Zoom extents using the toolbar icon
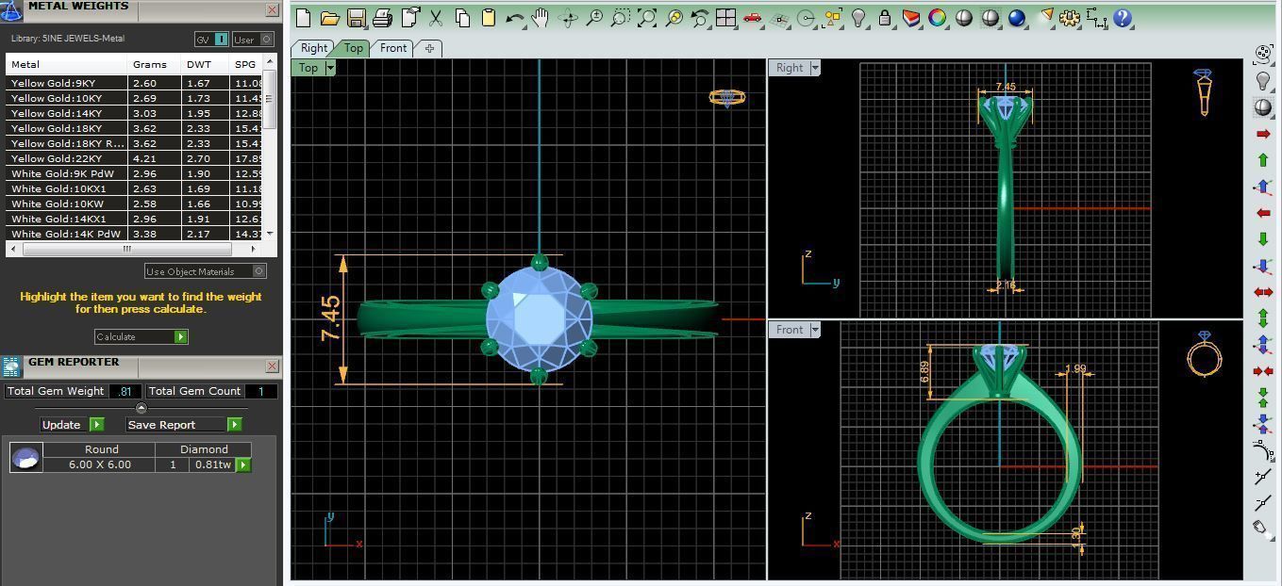Screen dimensions: 1282x586 pos(647,18)
